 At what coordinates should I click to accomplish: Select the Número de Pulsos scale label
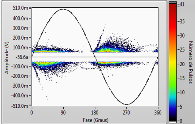190,62
